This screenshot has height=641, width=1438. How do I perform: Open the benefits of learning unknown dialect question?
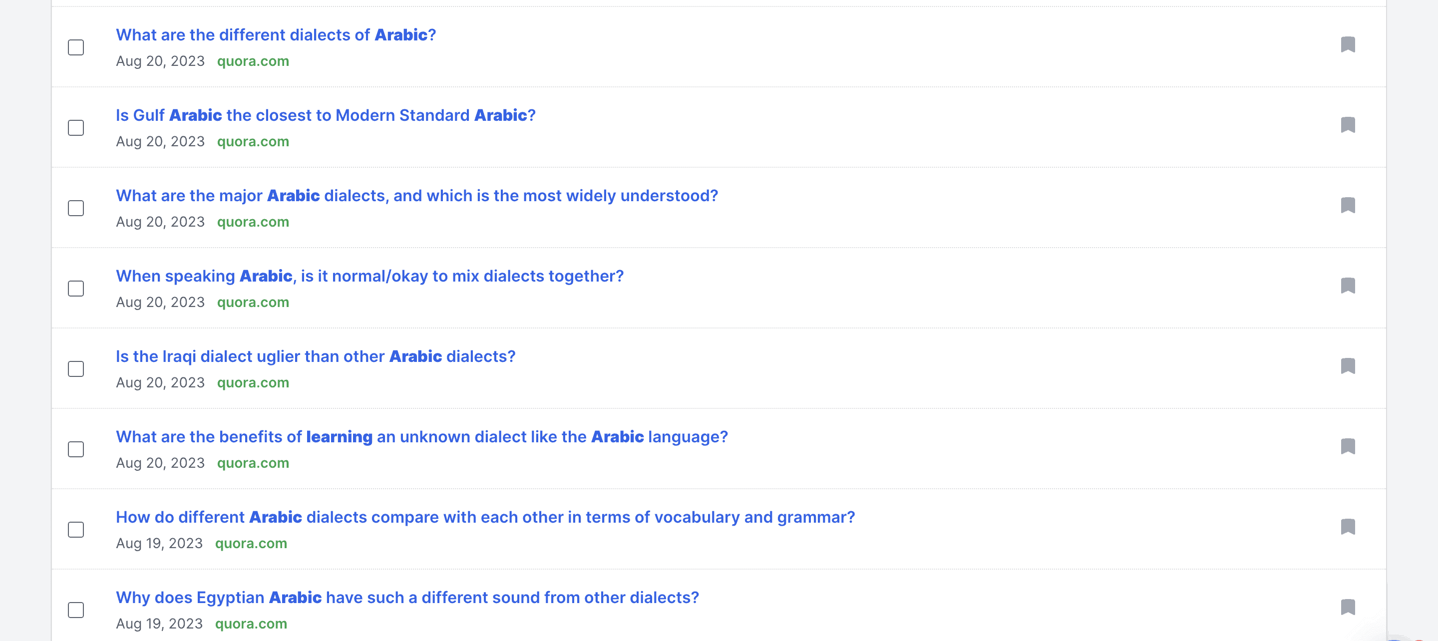[x=421, y=437]
